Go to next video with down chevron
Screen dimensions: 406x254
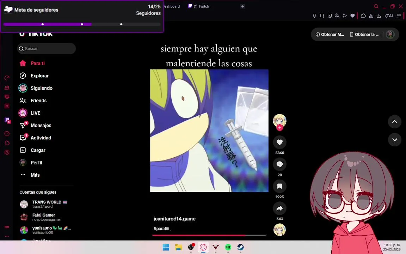click(x=395, y=140)
